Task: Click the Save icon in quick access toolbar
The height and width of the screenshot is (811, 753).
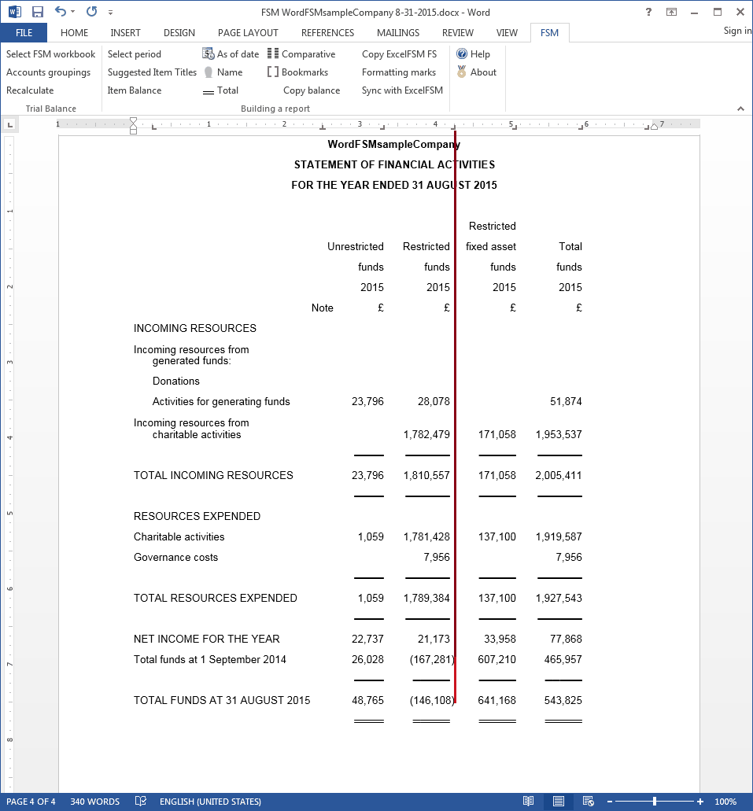Action: pyautogui.click(x=37, y=12)
